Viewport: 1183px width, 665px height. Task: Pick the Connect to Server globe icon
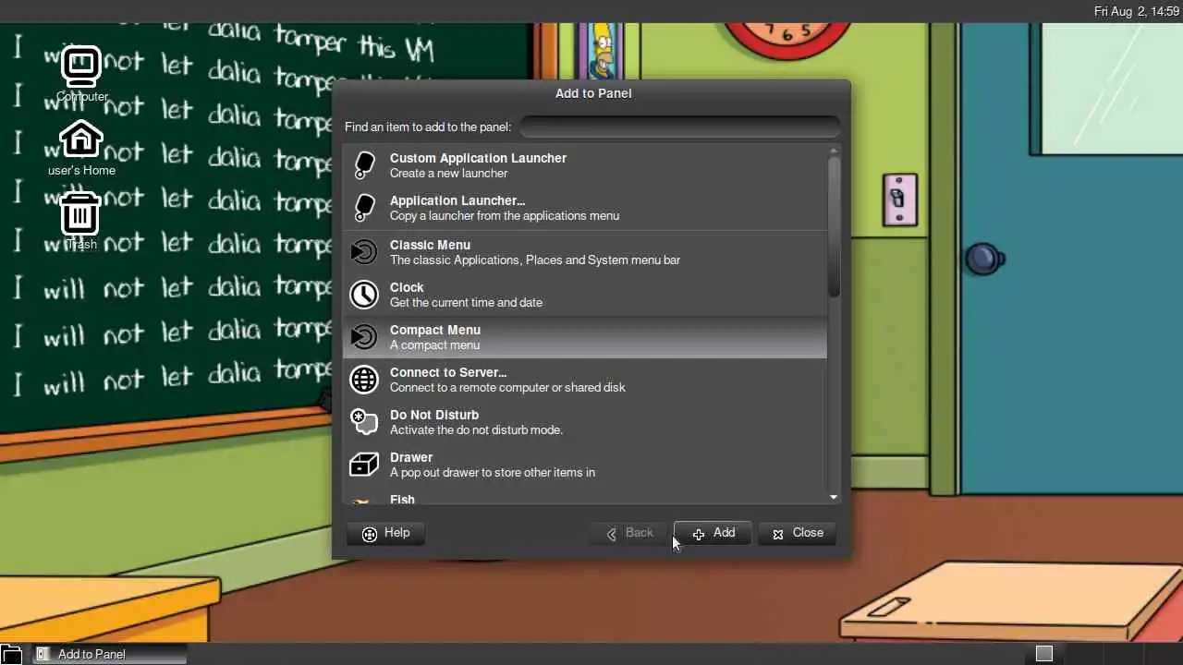[x=364, y=380]
